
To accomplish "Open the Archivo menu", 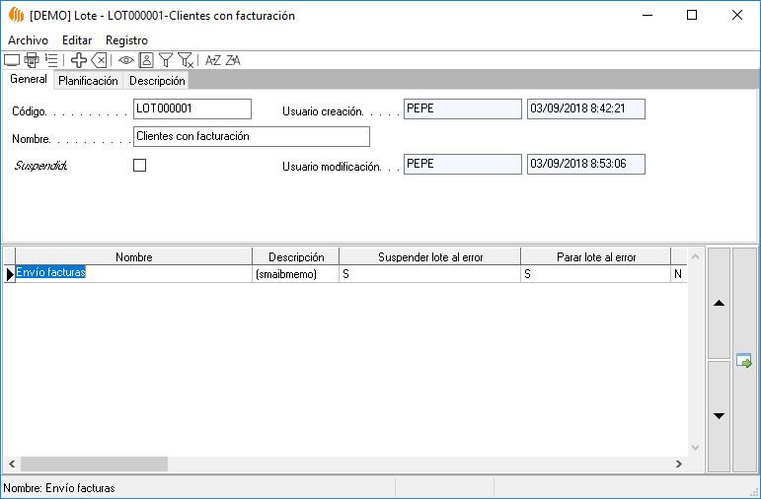I will (28, 40).
